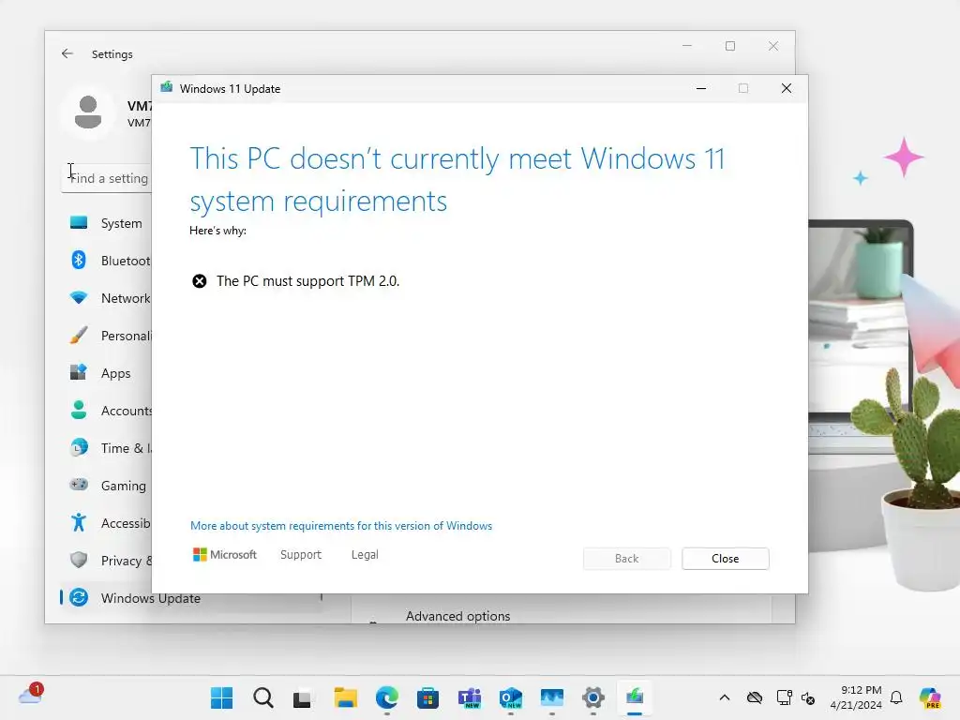Open File Explorer from taskbar
This screenshot has height=720, width=960.
tap(345, 697)
